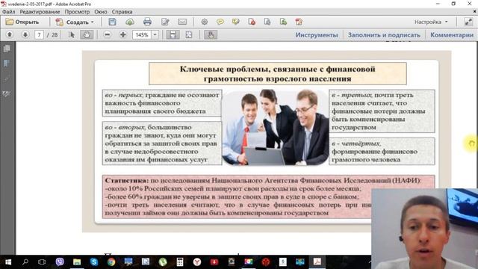Open the zoom percentage dropdown arrow

[155, 35]
